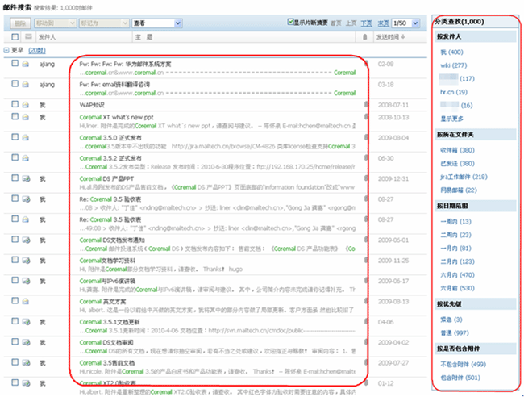Collapse the 更早 email group
The height and width of the screenshot is (397, 524).
tap(6, 50)
